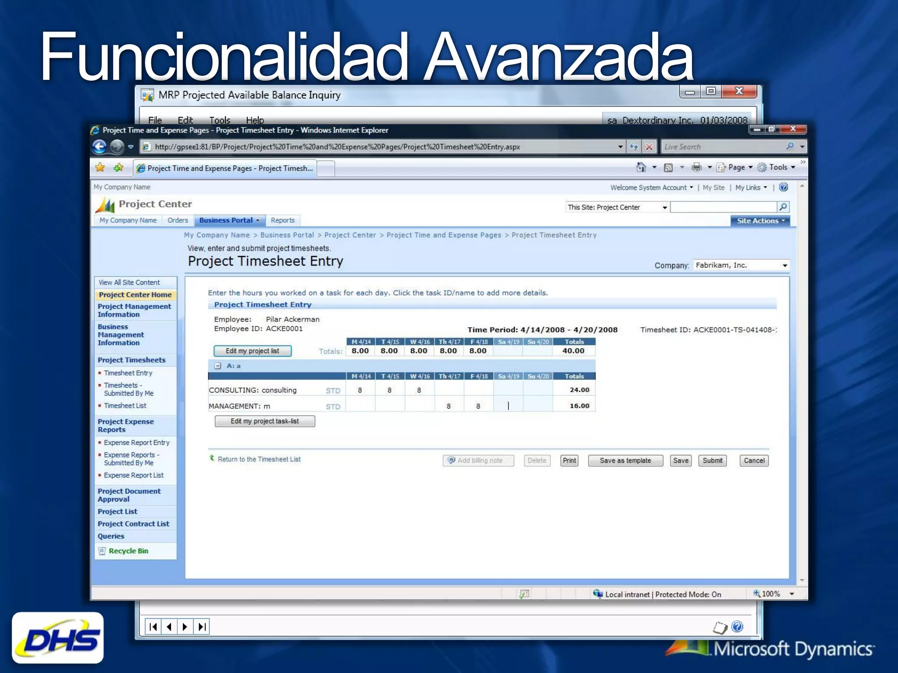
Task: Open a new blank browser tab
Action: [x=326, y=168]
